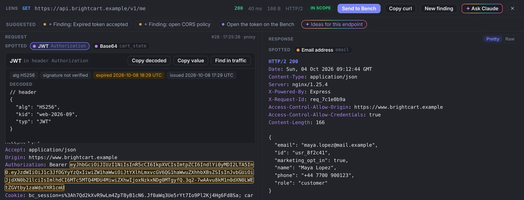
Task: Select the JWT Authorization spotted chip
Action: tap(60, 46)
